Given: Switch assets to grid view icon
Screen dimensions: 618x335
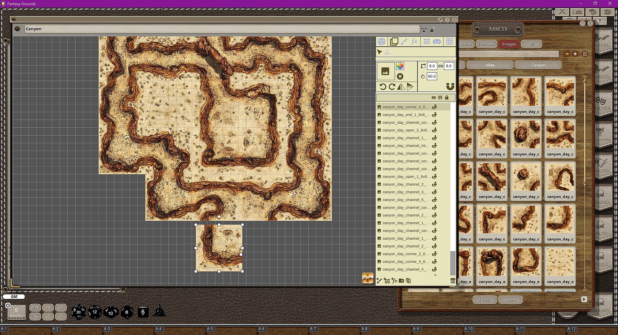Looking at the screenshot, I should pyautogui.click(x=585, y=54).
